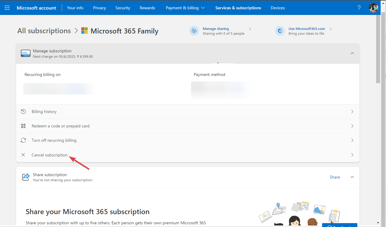This screenshot has height=227, width=386.
Task: Click Cancel subscription text
Action: point(50,155)
